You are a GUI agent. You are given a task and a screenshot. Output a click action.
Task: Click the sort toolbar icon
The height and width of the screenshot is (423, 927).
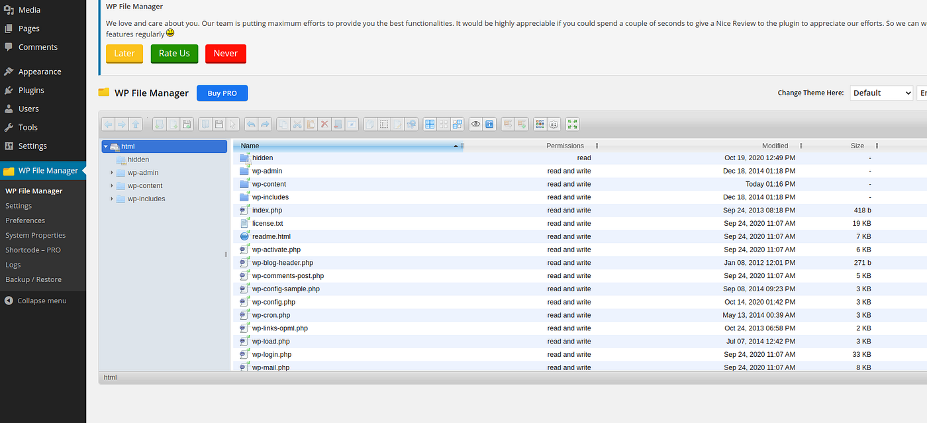click(x=554, y=124)
